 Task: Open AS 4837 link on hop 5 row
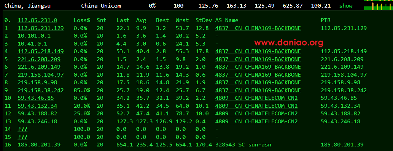point(258,59)
